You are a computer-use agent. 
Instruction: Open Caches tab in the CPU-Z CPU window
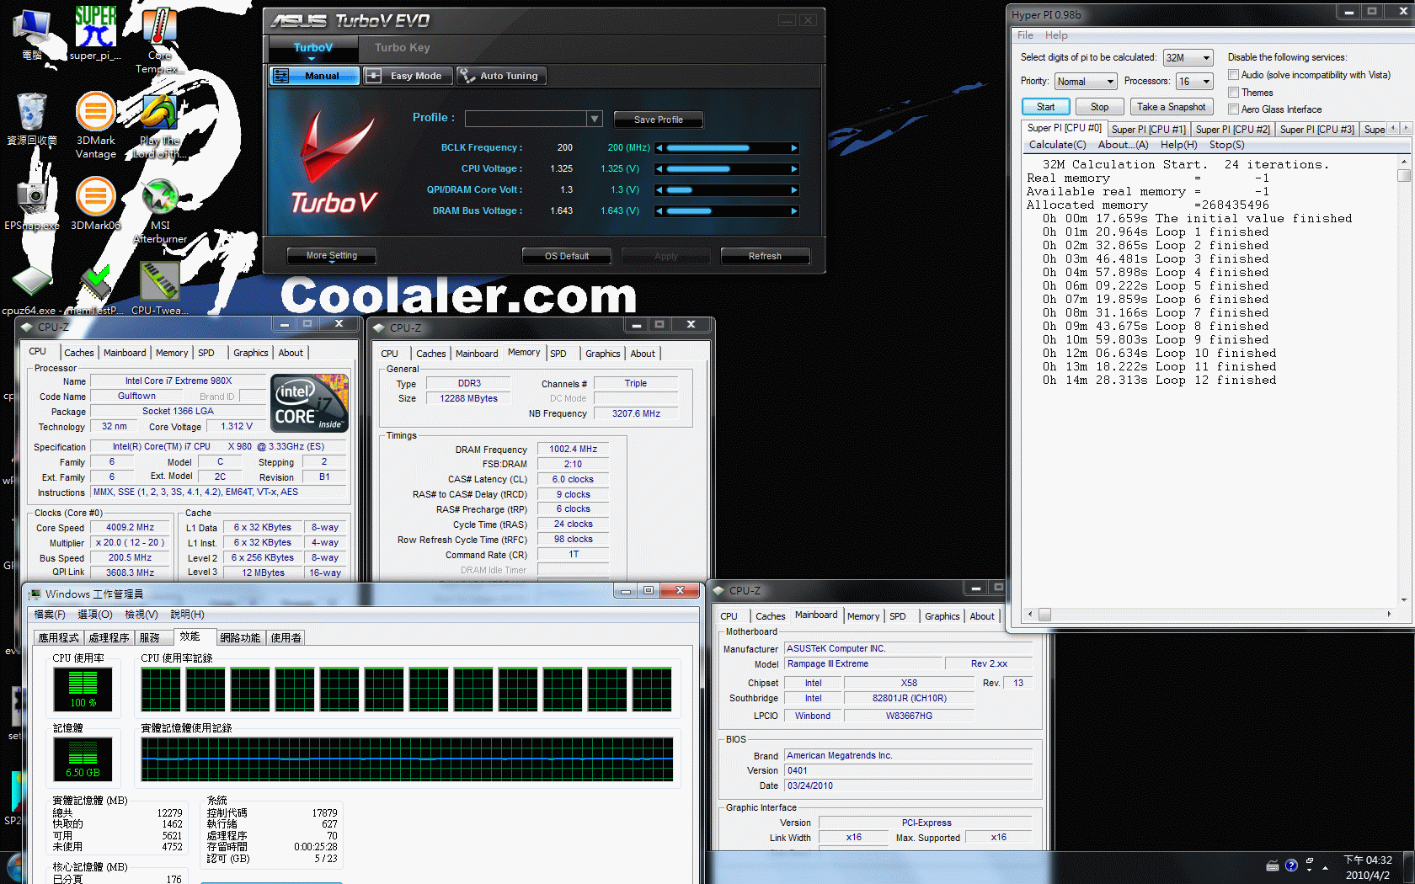[79, 353]
